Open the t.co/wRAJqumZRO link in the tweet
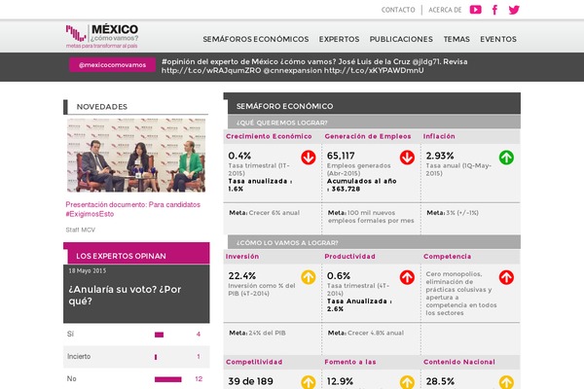Viewport: 584px width, 389px height. tap(211, 70)
